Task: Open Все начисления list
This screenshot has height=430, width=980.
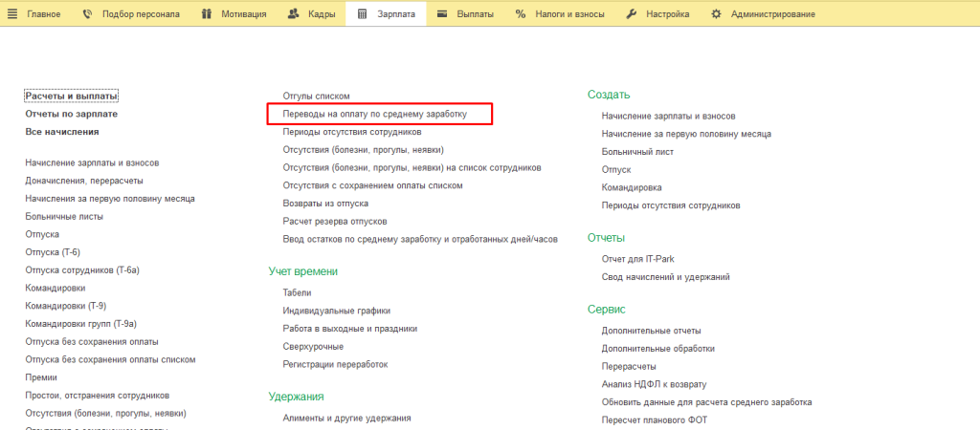Action: pos(61,132)
